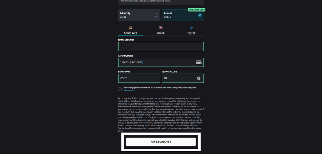Screen dimensions: 322x154
Task: Choose the Annual €109.90 plan card
Action: 182,15
